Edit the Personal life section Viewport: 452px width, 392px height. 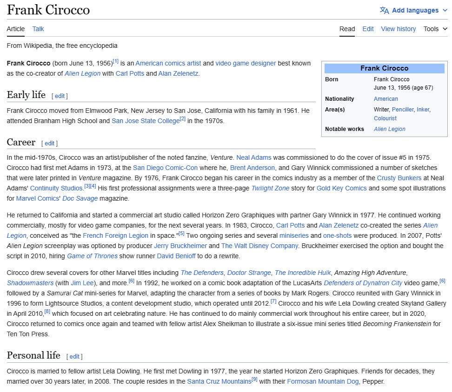[x=74, y=356]
